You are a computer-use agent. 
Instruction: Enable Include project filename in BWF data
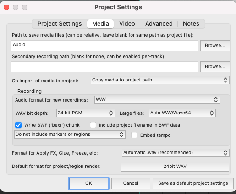tap(93, 125)
